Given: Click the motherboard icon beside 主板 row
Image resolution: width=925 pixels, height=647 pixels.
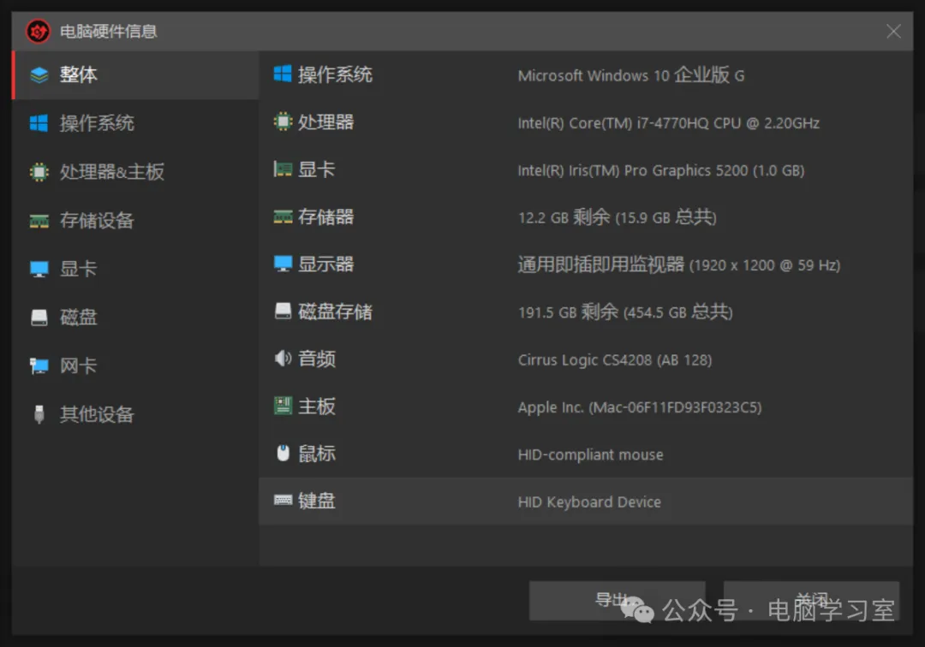Looking at the screenshot, I should tap(283, 406).
